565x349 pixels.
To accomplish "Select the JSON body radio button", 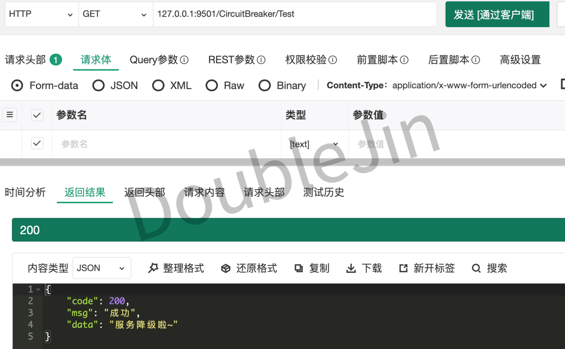I will pos(98,86).
